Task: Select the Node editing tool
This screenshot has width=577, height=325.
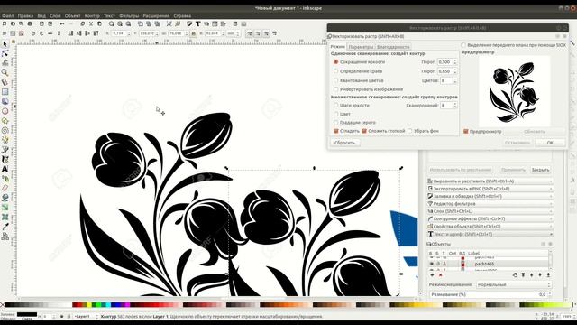Action: [5, 53]
